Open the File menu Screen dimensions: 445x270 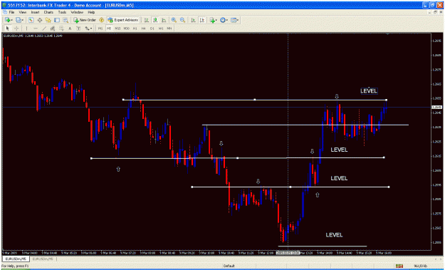coord(11,13)
